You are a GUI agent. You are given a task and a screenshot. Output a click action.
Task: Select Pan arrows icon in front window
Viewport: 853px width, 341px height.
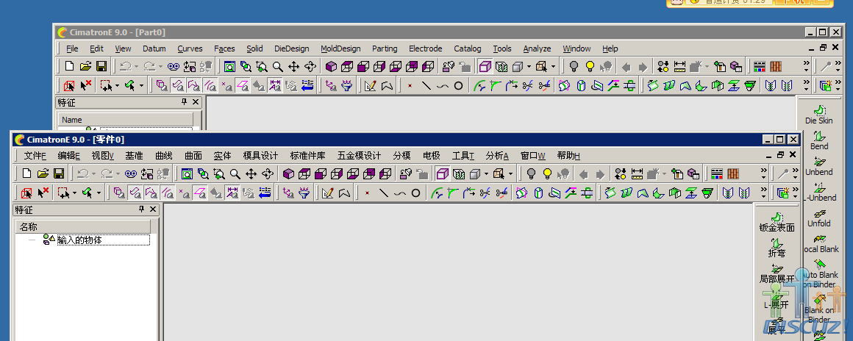coord(251,174)
